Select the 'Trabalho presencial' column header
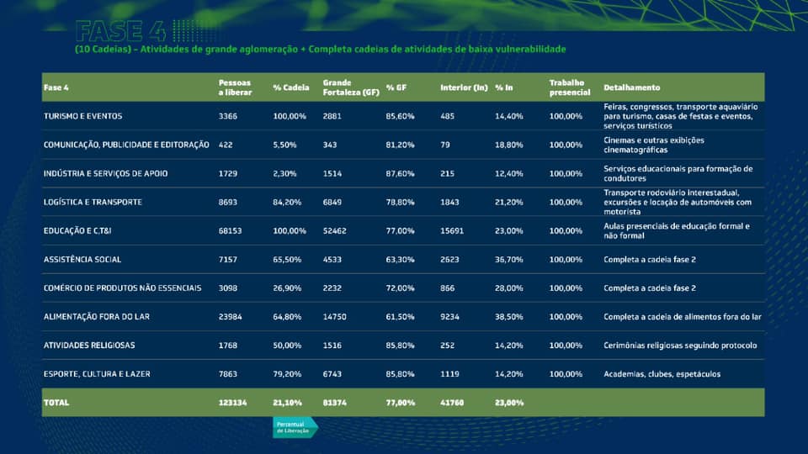808x454 pixels. tap(566, 87)
